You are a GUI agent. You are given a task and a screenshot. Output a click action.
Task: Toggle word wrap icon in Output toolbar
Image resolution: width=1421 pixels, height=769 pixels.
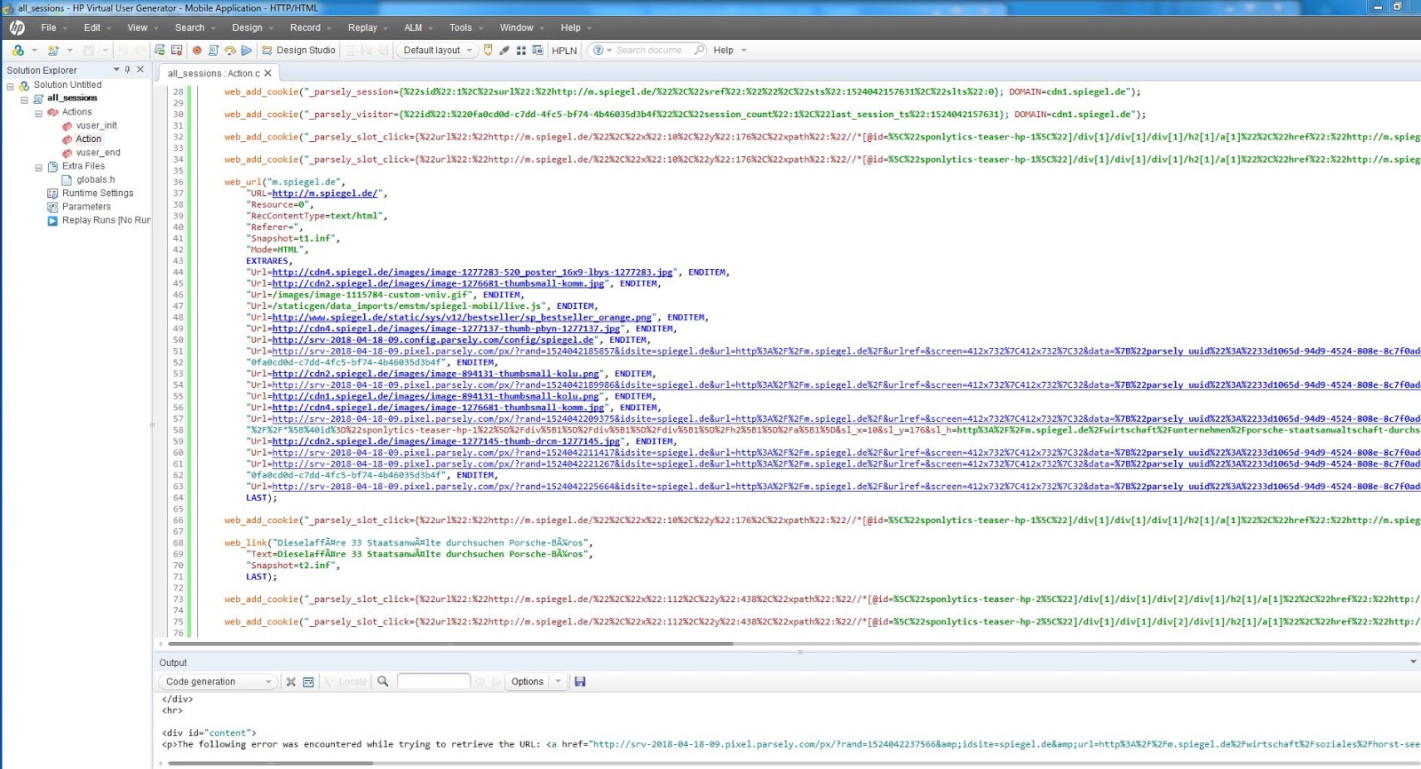tap(308, 682)
